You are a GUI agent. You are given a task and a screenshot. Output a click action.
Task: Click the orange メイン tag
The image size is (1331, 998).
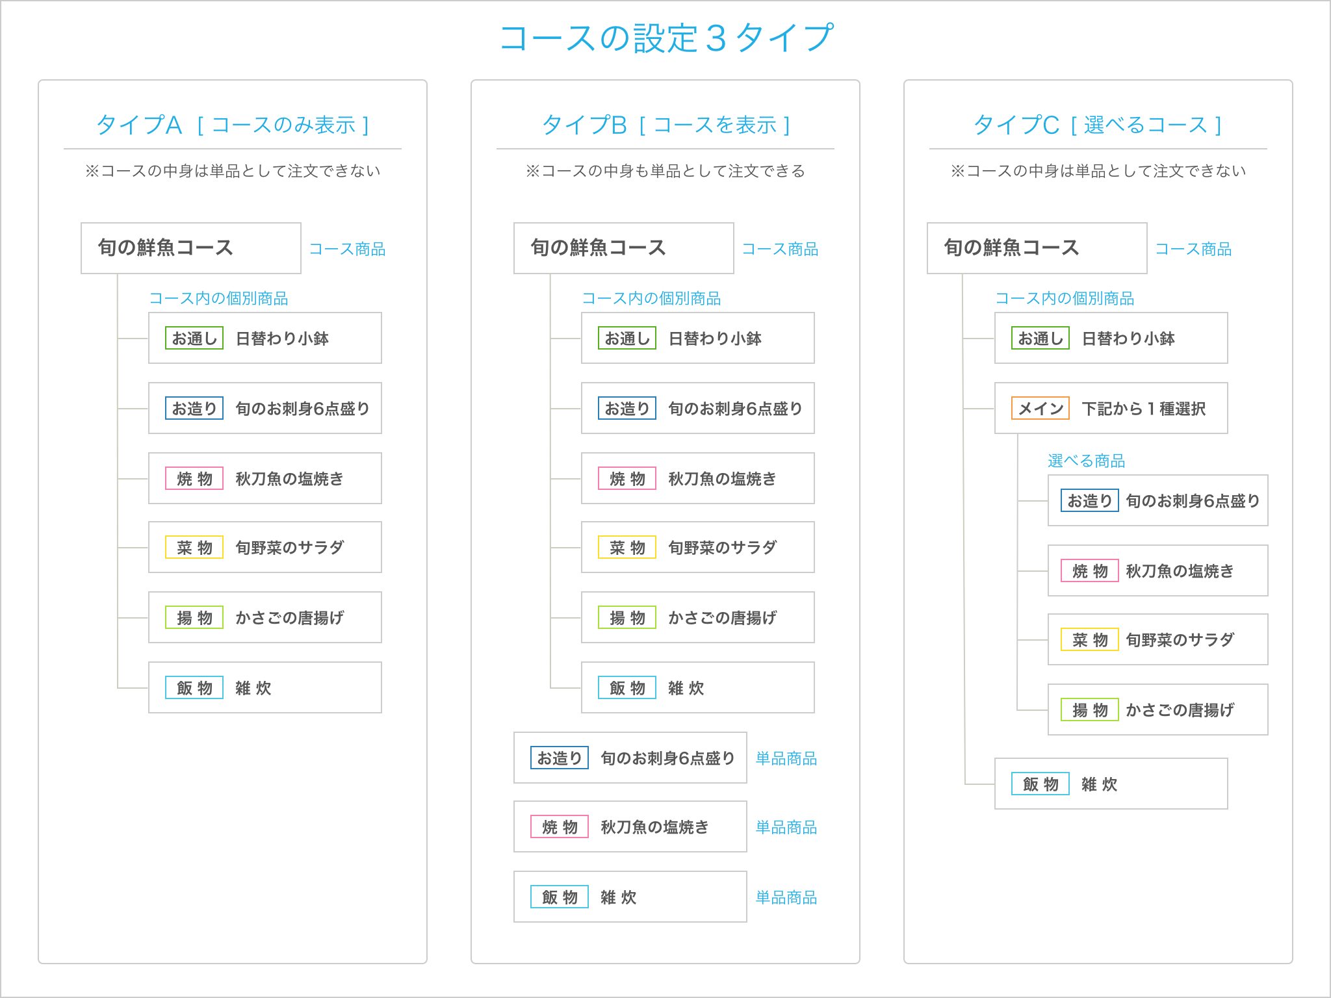pyautogui.click(x=1040, y=408)
